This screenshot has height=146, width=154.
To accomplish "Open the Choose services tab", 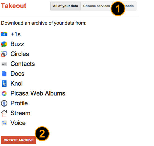I will [x=96, y=6].
